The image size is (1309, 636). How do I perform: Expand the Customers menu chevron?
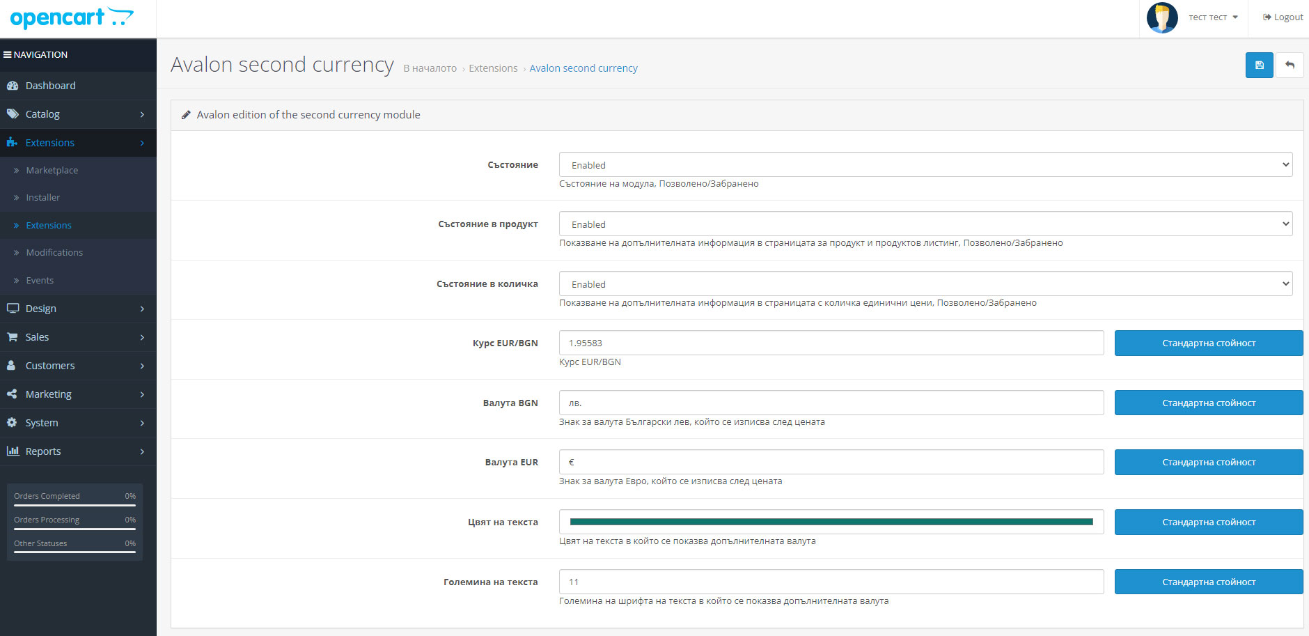(x=142, y=366)
